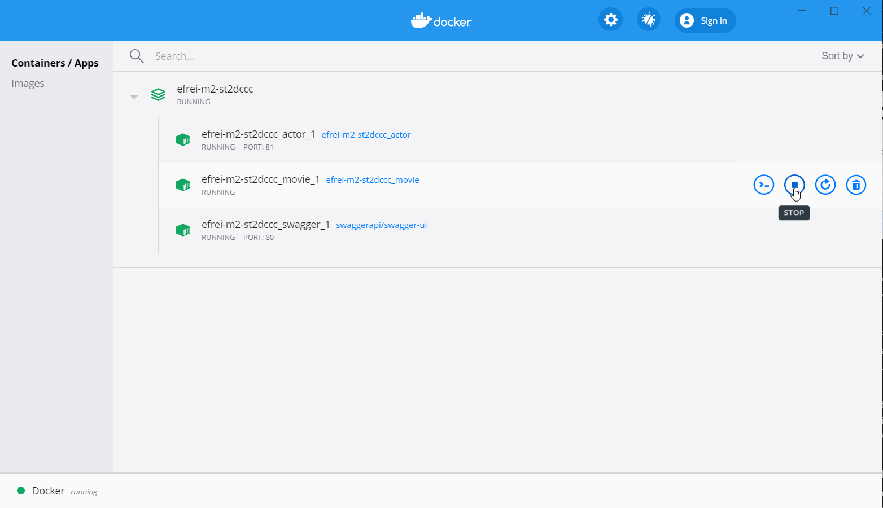Click the efrei-m2-st2dccc app name
Image resolution: width=883 pixels, height=508 pixels.
pos(215,89)
